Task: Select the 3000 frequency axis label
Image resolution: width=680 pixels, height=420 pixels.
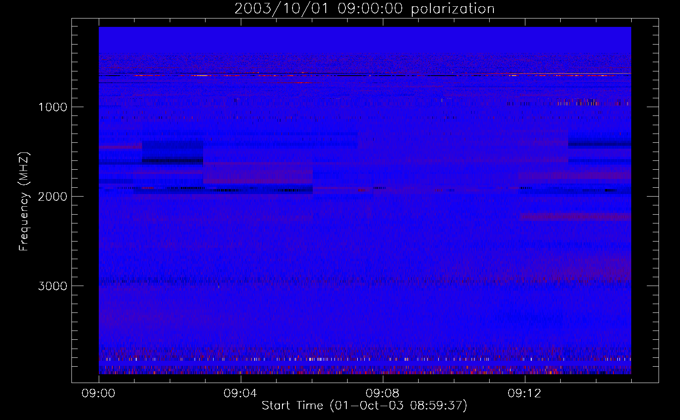Action: coord(53,286)
